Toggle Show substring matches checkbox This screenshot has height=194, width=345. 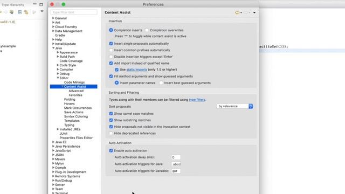(x=111, y=120)
